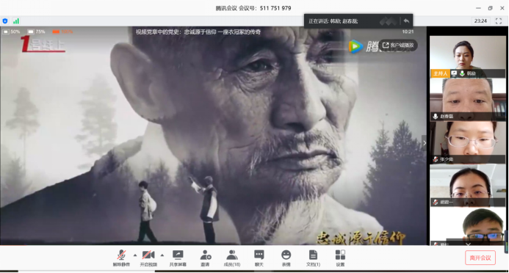Screen dimensions: 509x273
Task: Click the reply arrow in the speaking banner
Action: point(406,21)
